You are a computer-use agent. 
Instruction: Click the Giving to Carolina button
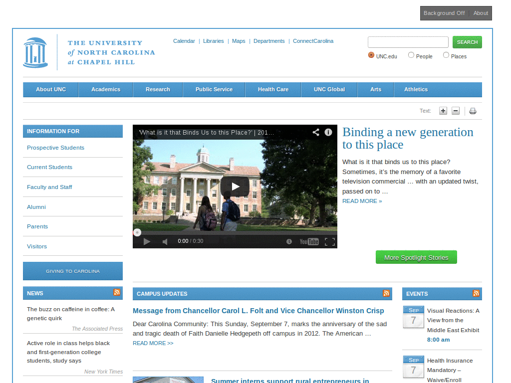(x=73, y=271)
